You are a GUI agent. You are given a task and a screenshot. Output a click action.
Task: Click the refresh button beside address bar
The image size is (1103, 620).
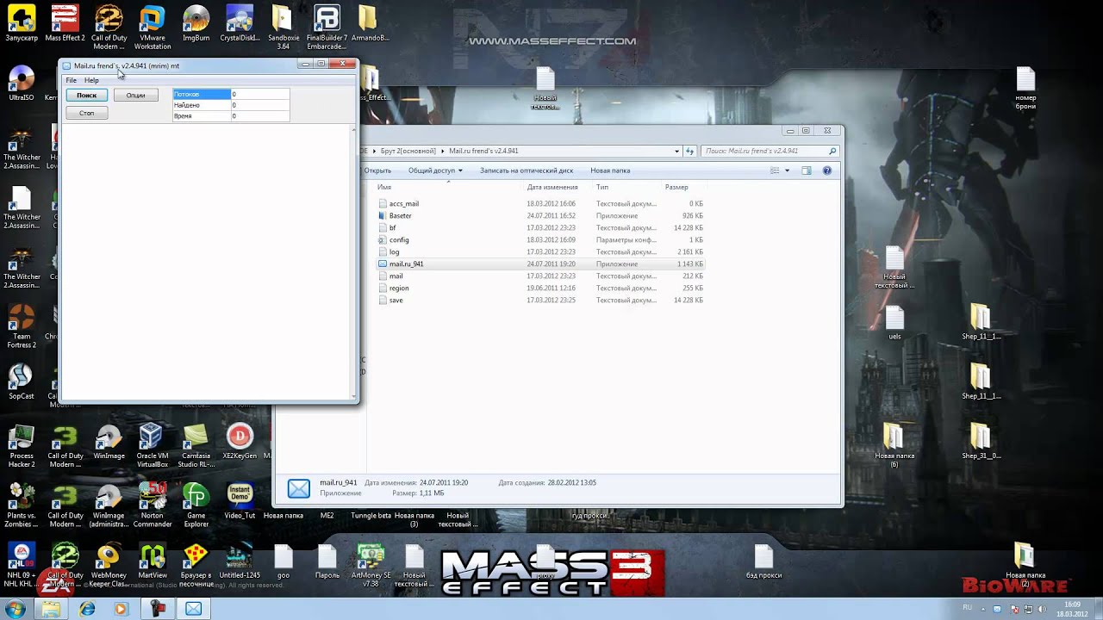tap(689, 151)
